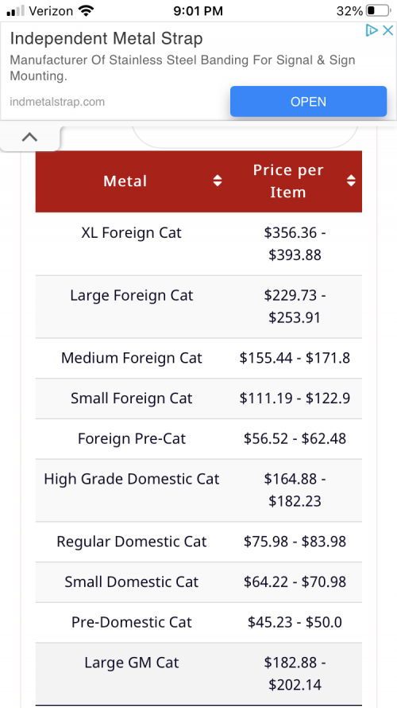This screenshot has width=397, height=708.
Task: Select the Large GM Cat row
Action: (198, 674)
